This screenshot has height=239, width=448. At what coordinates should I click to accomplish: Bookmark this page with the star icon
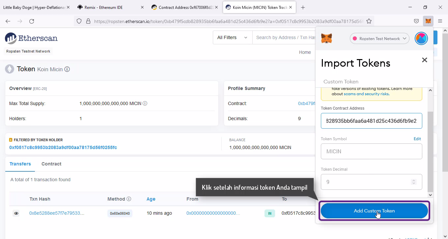pos(369,21)
